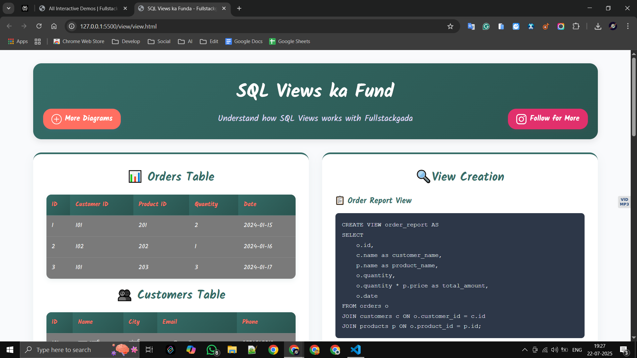Click the Date column header

point(267,204)
